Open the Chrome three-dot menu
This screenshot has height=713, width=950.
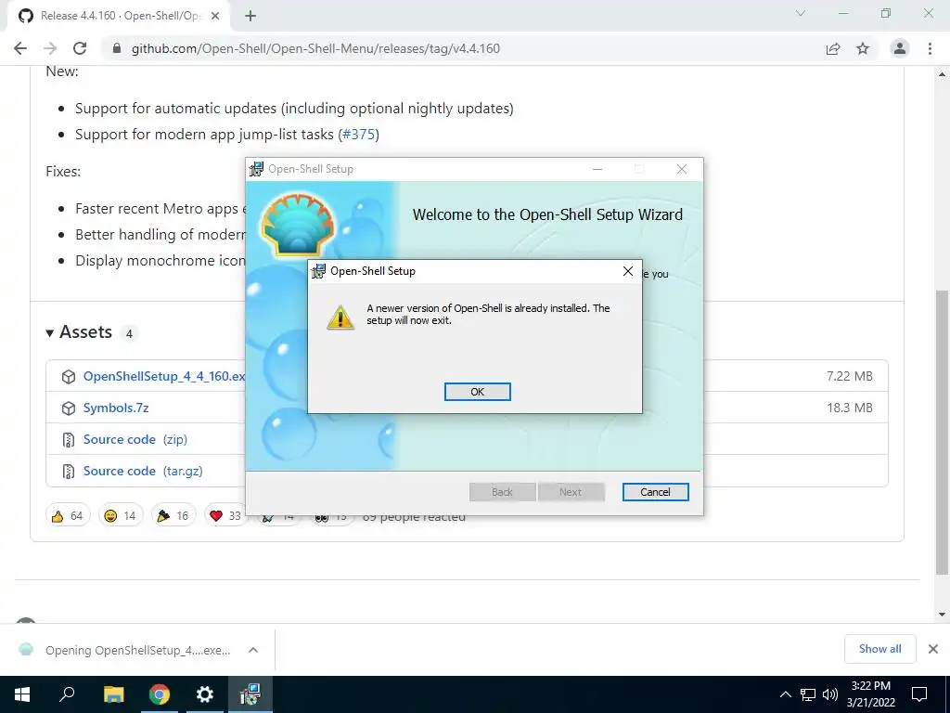click(x=930, y=48)
